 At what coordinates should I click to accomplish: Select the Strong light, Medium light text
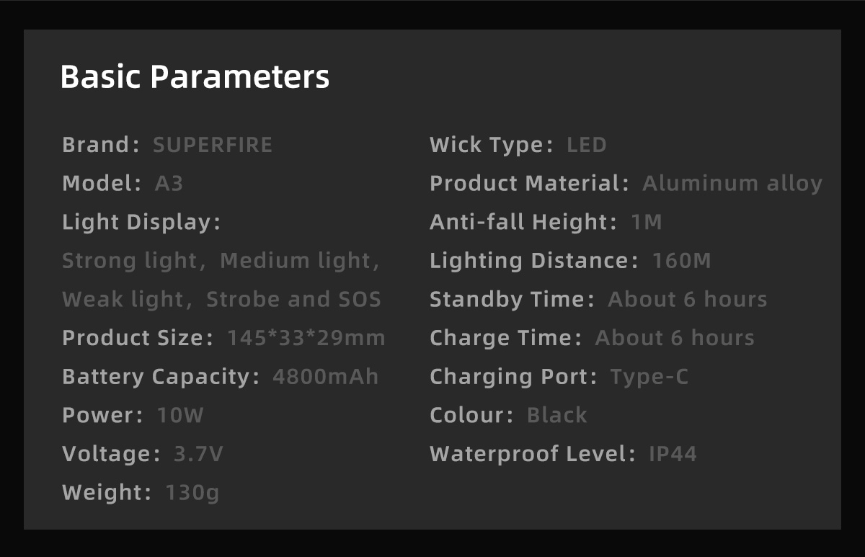coord(221,261)
